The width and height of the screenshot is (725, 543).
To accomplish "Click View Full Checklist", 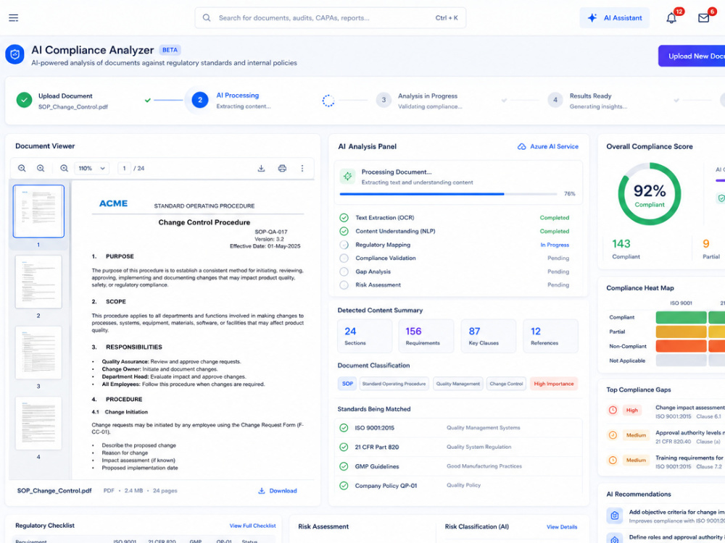I will [252, 526].
